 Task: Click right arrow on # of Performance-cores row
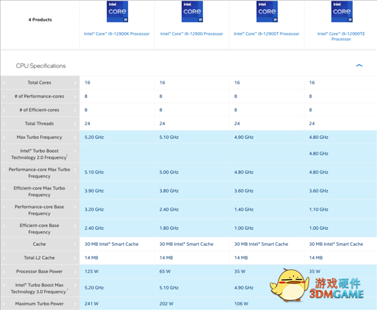tap(75, 96)
